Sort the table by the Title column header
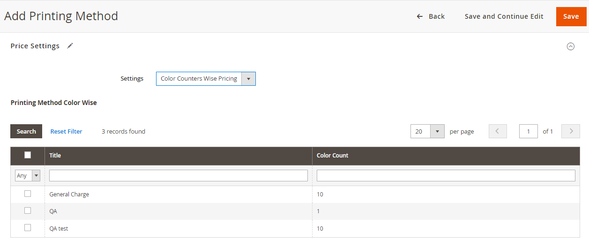The image size is (589, 240). tap(55, 156)
